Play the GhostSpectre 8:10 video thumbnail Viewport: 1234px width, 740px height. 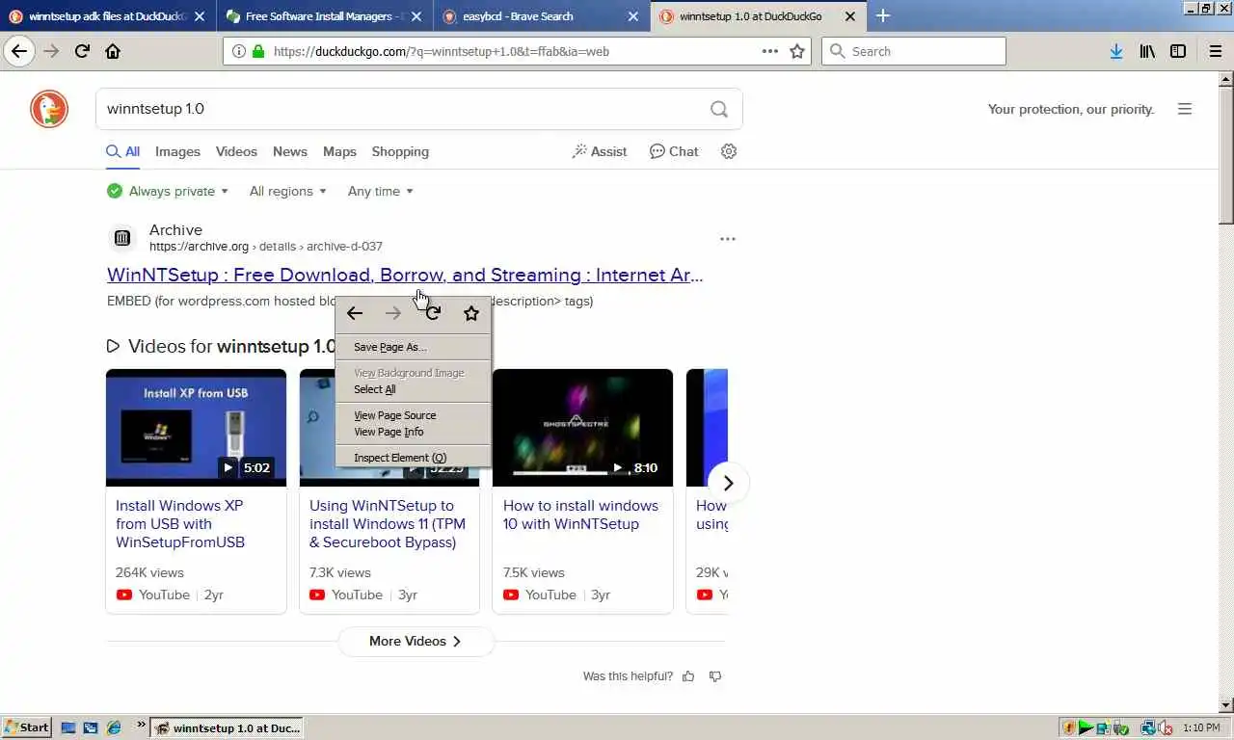[582, 427]
